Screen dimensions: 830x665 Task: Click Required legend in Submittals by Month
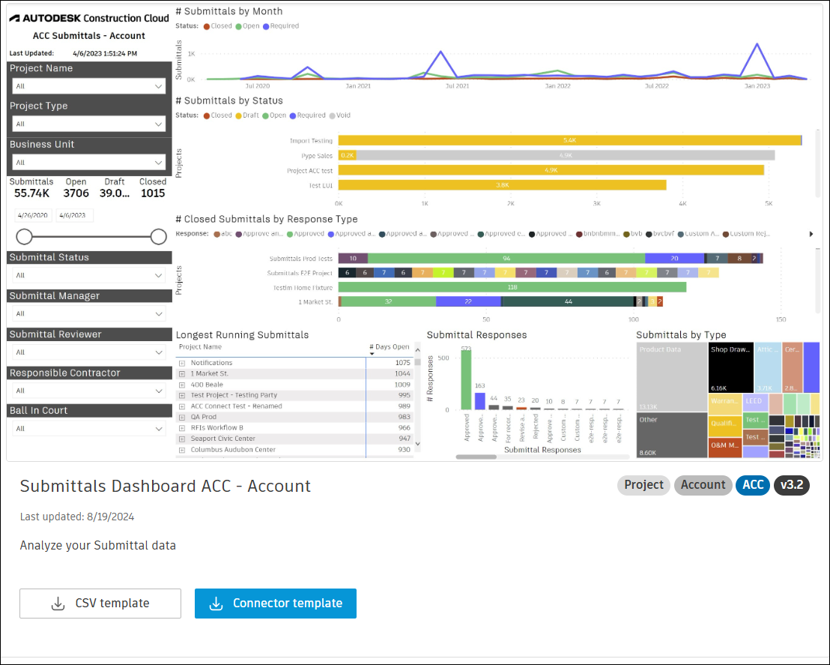(x=281, y=26)
